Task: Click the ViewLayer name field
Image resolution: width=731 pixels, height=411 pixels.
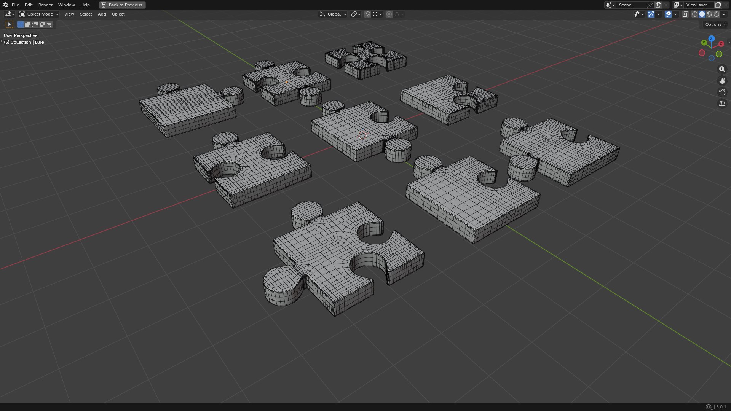Action: tap(699, 5)
